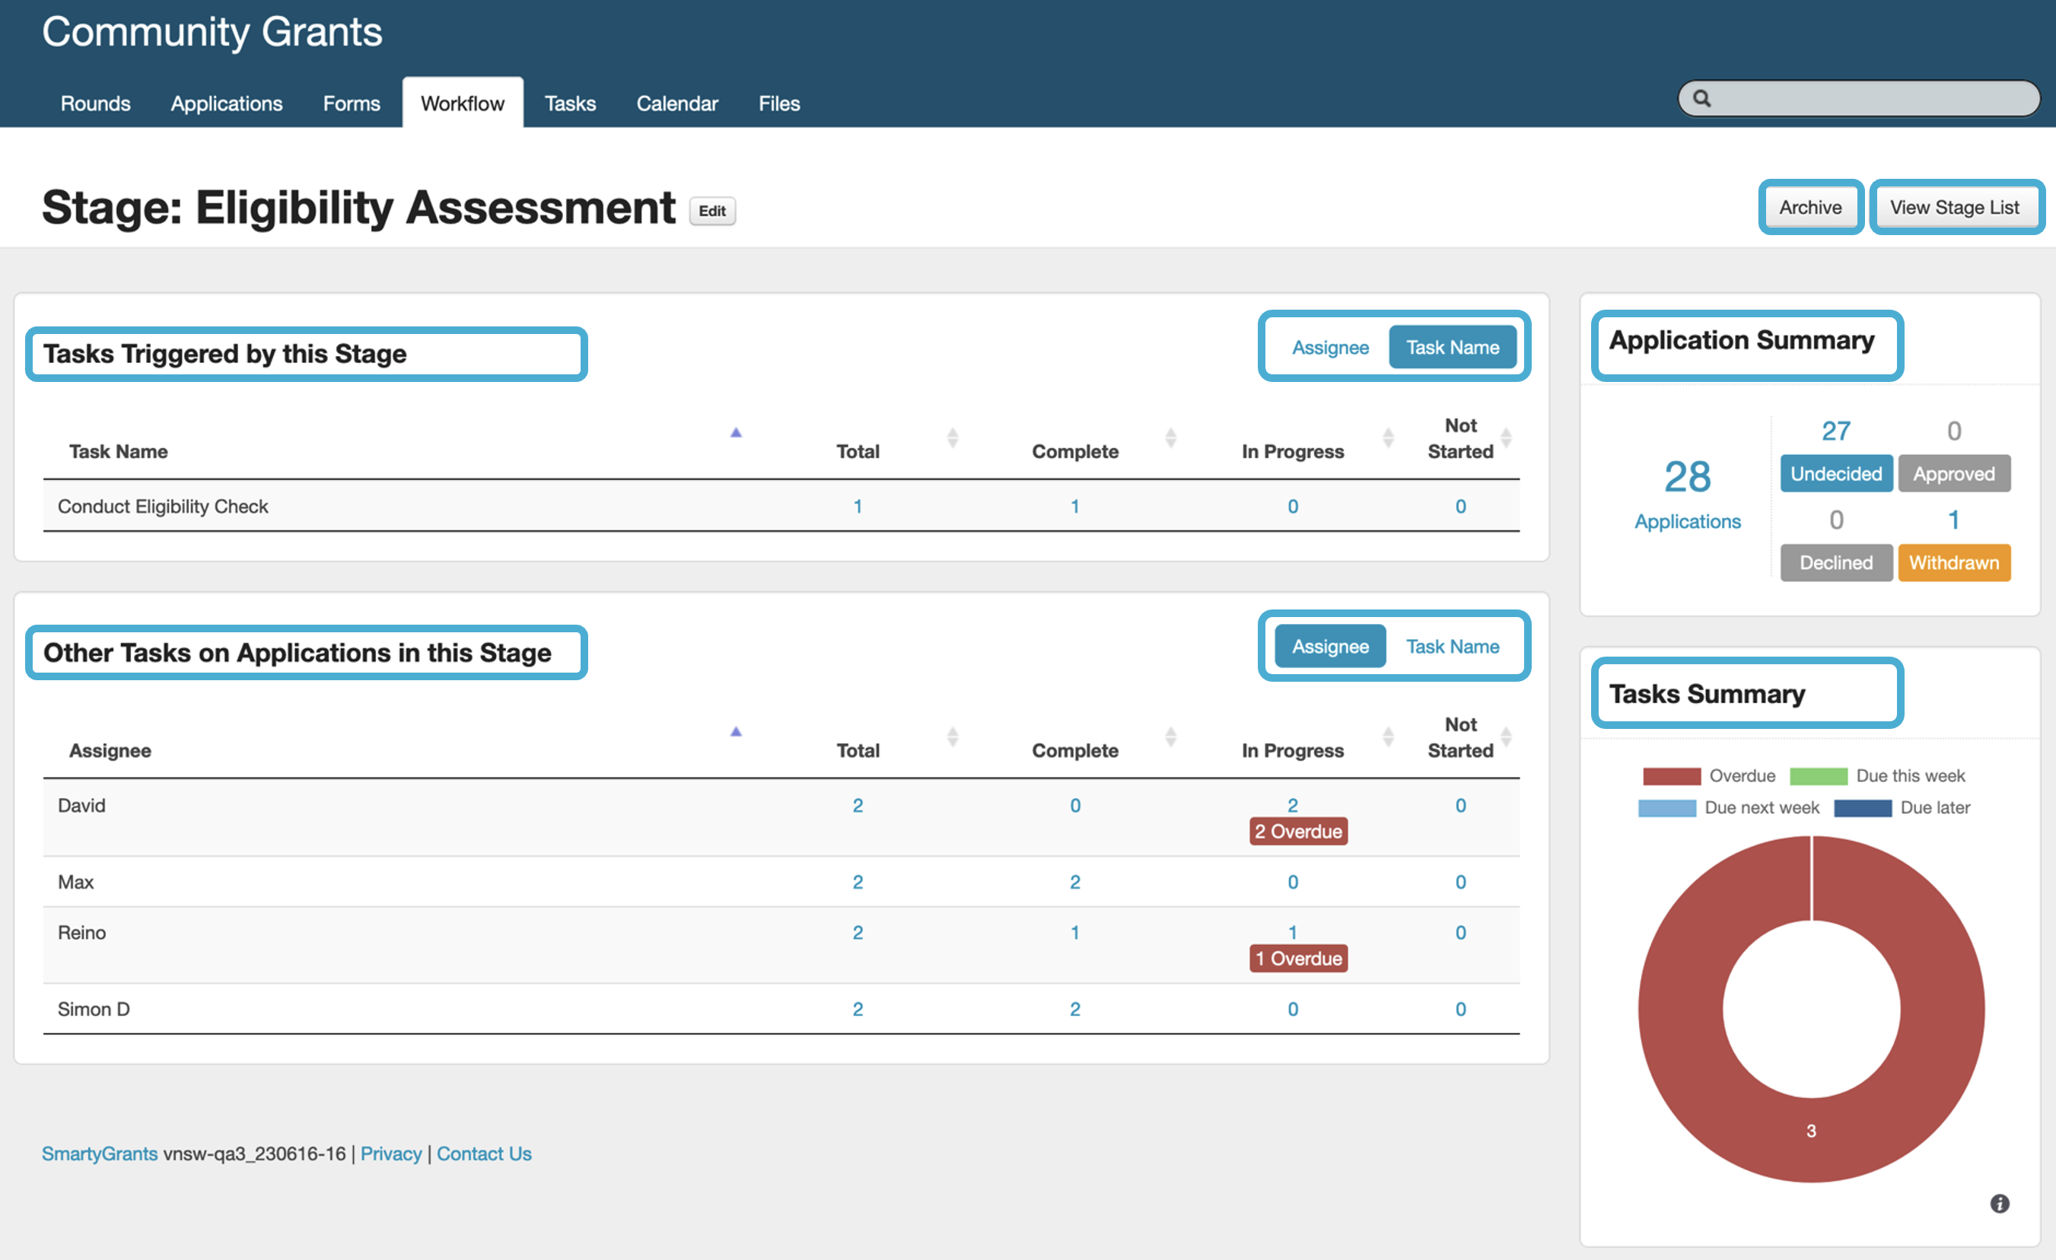
Task: Sort other tasks by In Progress arrows
Action: [1388, 737]
